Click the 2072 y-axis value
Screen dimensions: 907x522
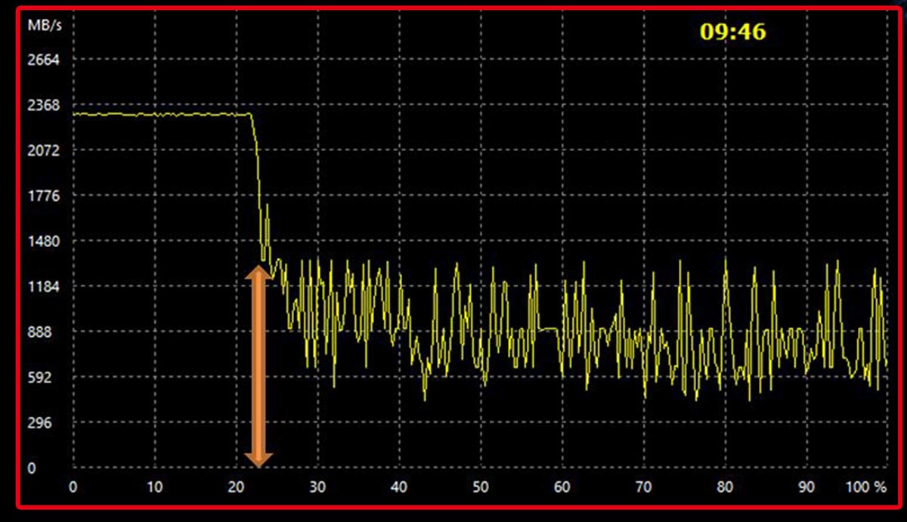(42, 151)
